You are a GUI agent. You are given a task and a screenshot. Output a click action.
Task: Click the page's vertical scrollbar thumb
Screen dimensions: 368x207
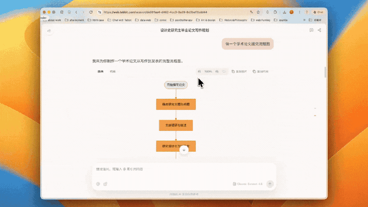(x=325, y=72)
